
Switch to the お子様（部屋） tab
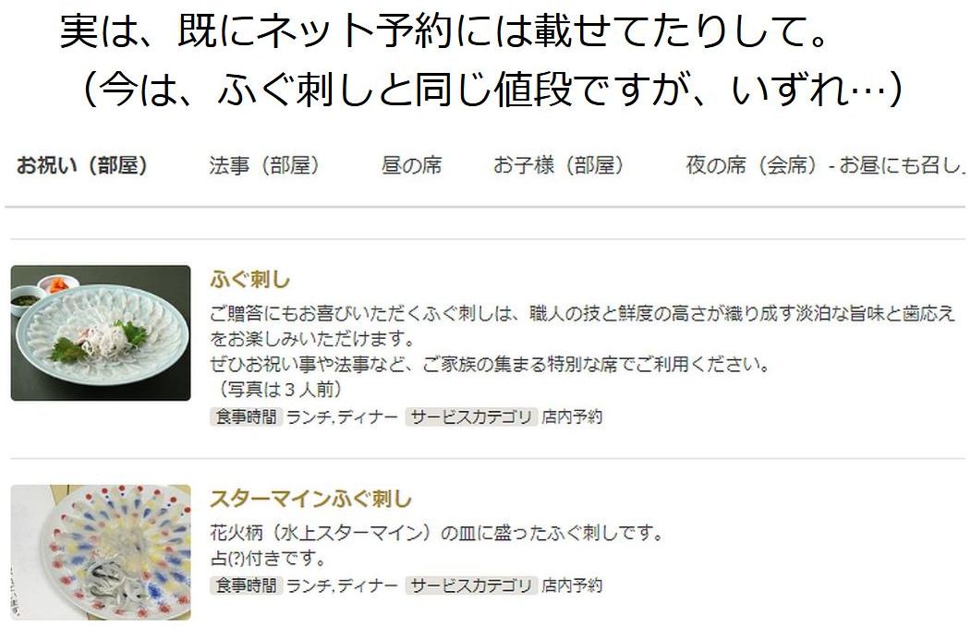pos(558,166)
